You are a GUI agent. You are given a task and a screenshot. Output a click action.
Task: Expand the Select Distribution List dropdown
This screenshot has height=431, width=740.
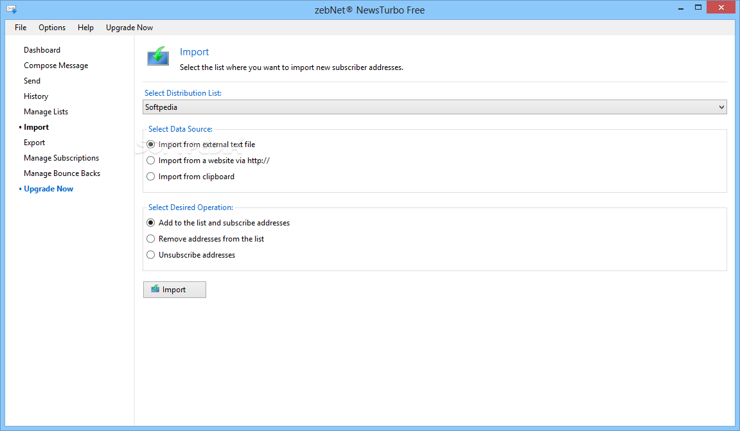435,107
